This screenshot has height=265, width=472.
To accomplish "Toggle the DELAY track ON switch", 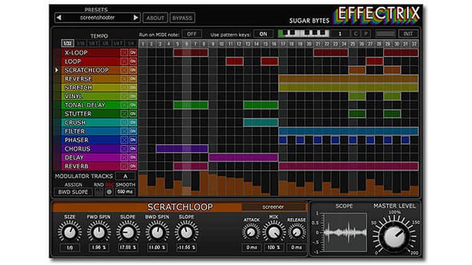I will coord(133,158).
